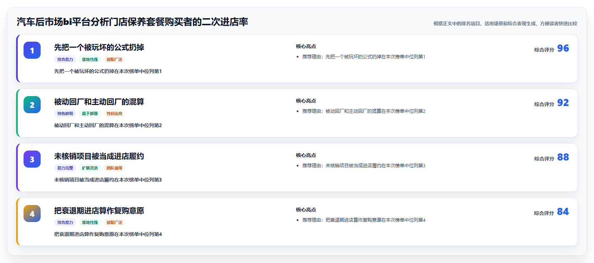Viewport: 594px width, 263px height.
Task: Select the 团队适用 tag
Action: coord(114,168)
